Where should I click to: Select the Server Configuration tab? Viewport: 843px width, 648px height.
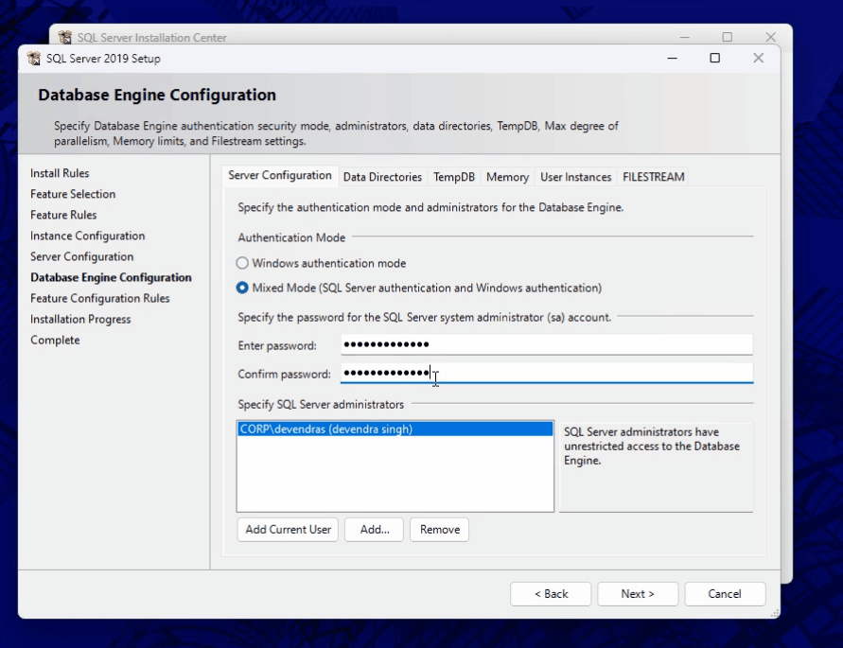(x=280, y=176)
